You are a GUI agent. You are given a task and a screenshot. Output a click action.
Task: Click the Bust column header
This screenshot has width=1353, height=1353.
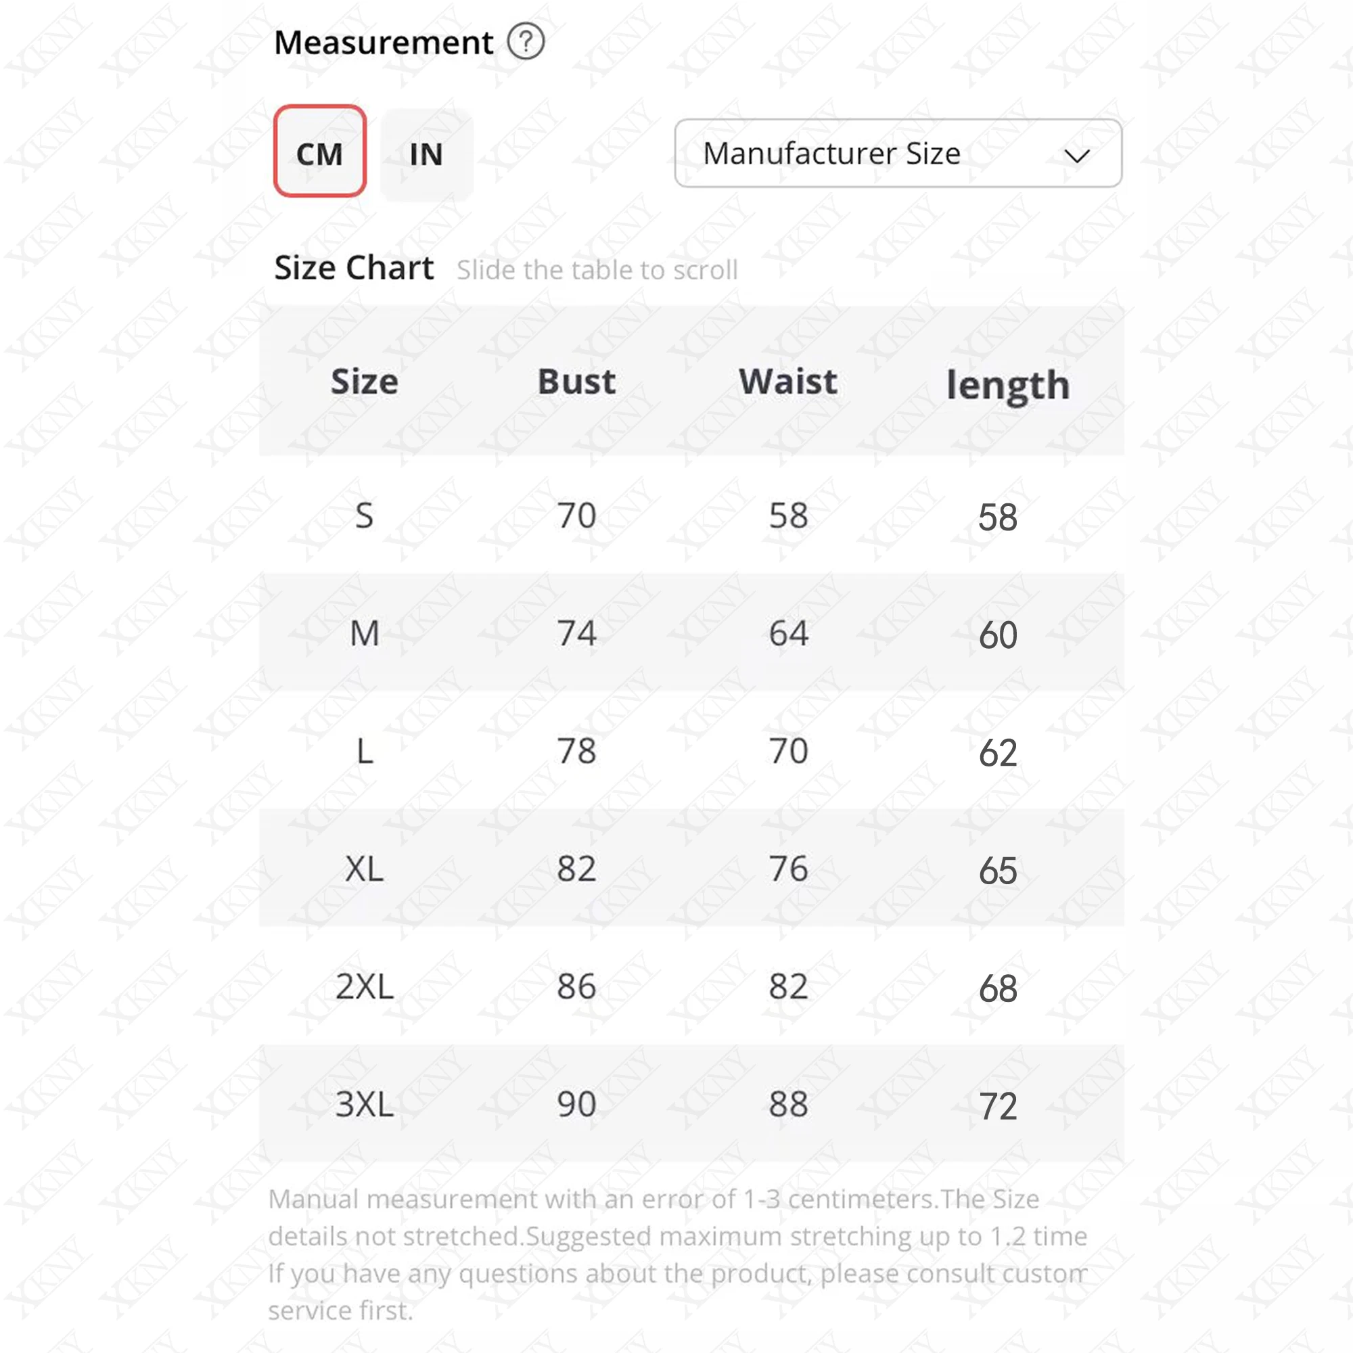coord(576,382)
